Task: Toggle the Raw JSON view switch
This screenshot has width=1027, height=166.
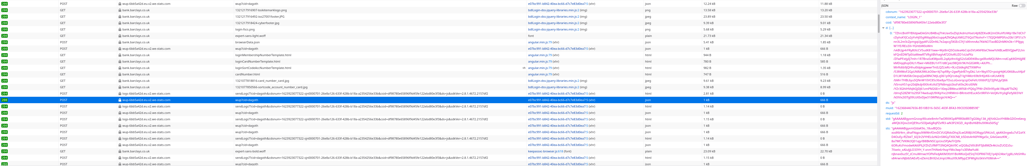Action: click(x=1021, y=6)
